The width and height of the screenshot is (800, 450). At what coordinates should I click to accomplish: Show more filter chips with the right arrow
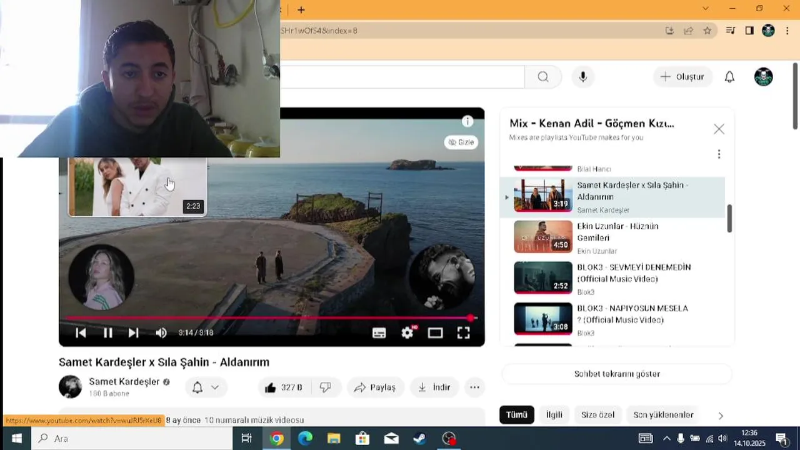coord(721,416)
